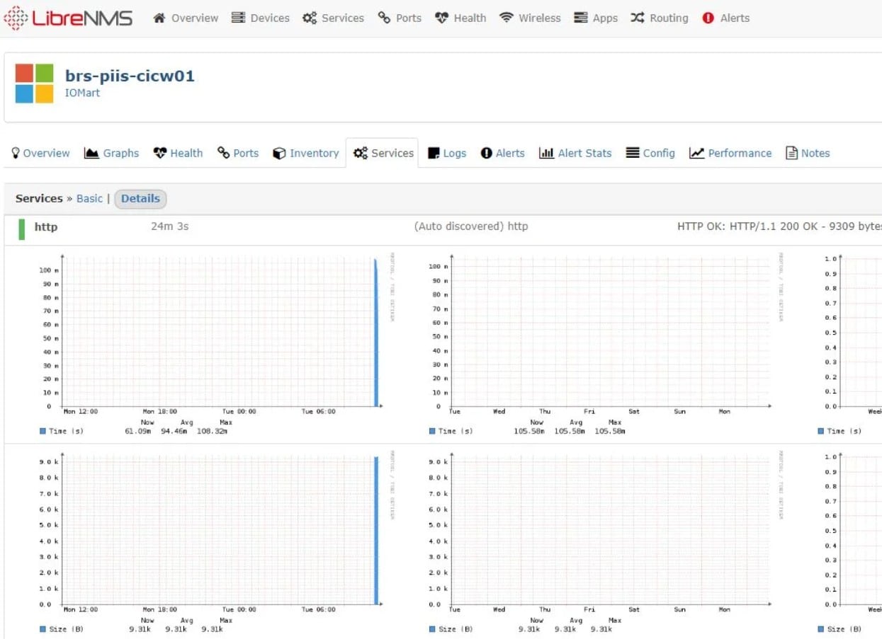The image size is (882, 639).
Task: Switch to device Config tab
Action: pos(650,153)
